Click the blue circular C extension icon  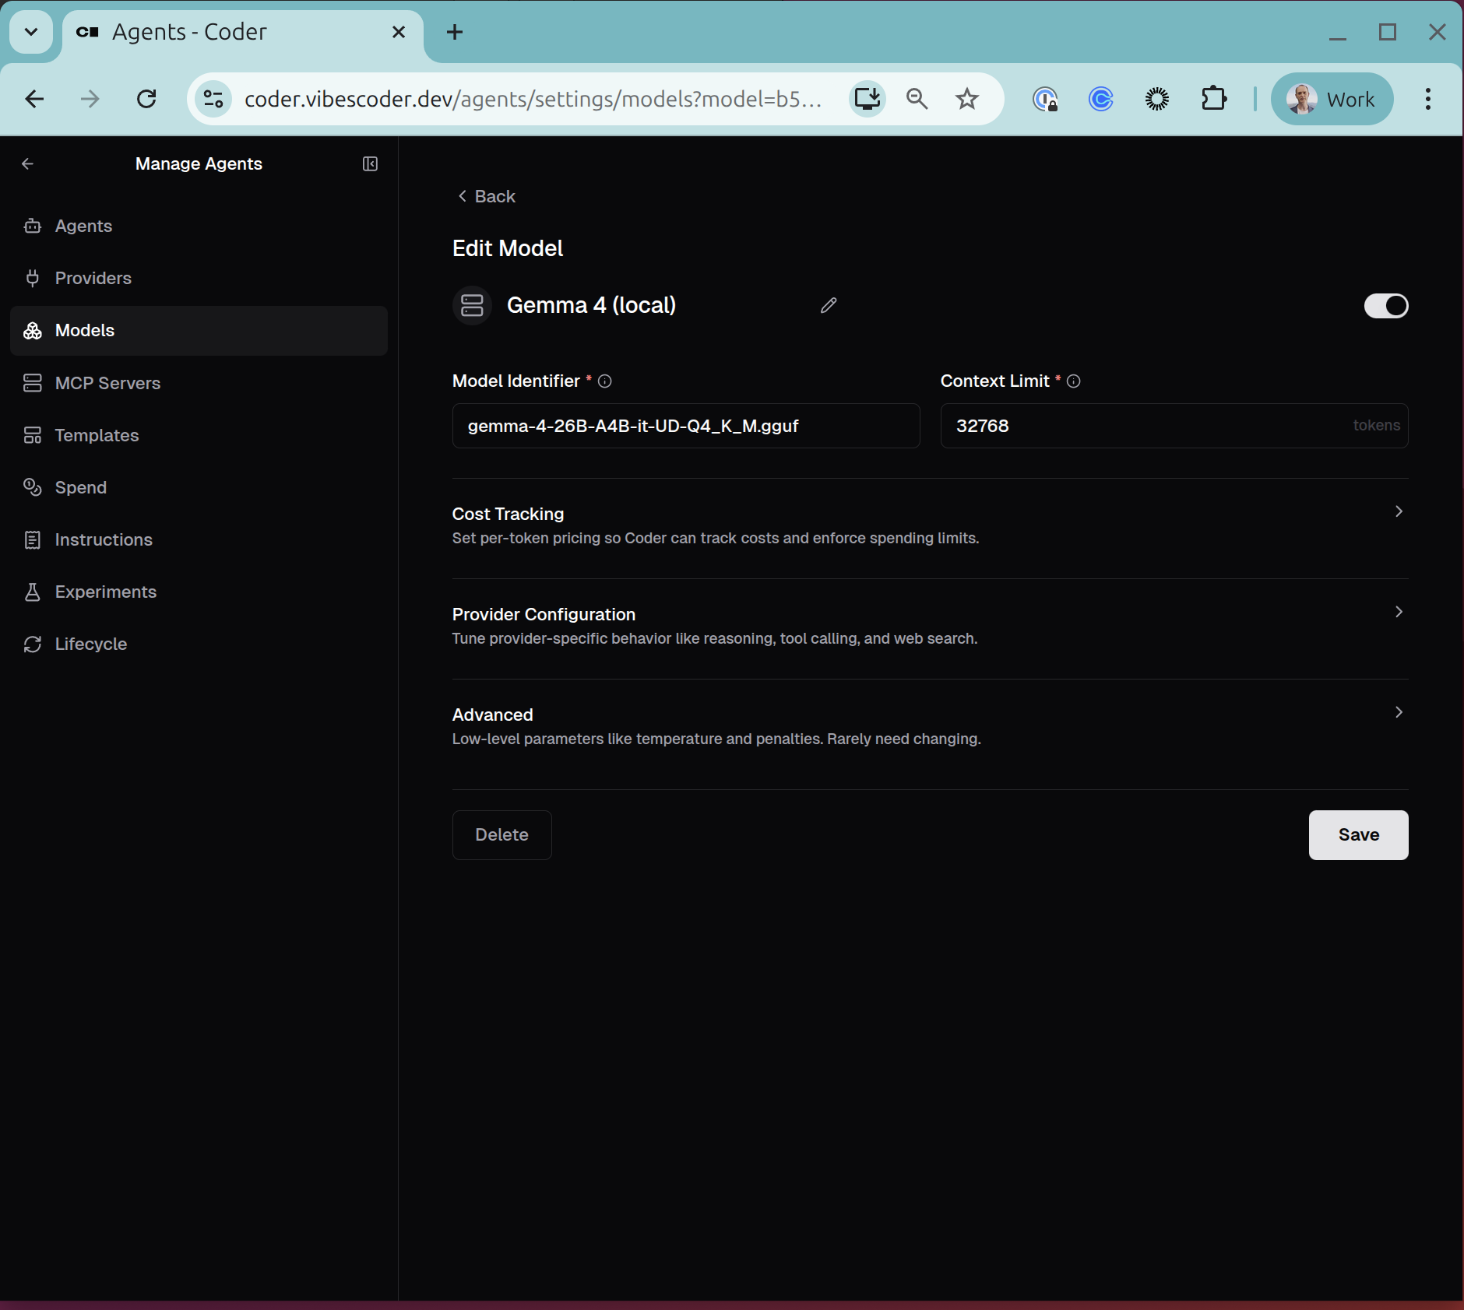[1101, 99]
